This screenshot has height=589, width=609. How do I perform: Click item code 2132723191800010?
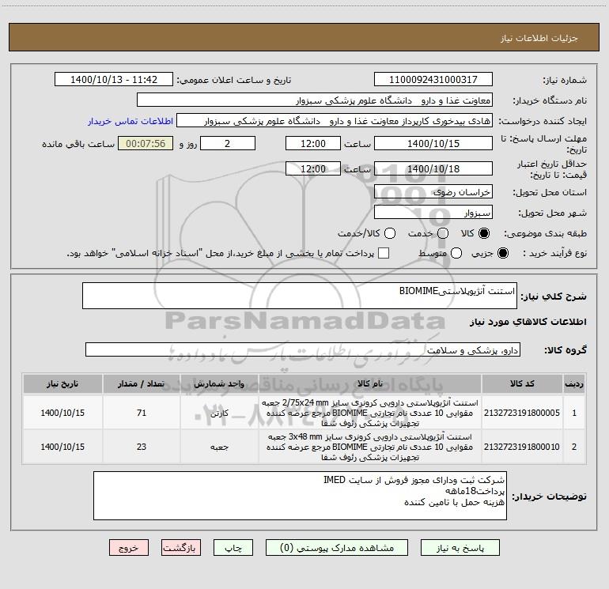(522, 447)
